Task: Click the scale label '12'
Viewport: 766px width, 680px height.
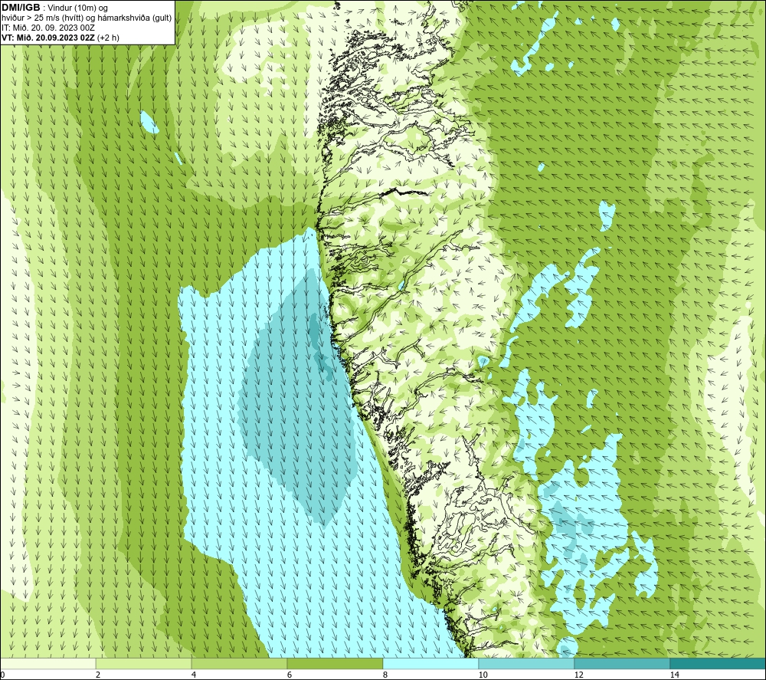Action: click(x=578, y=675)
